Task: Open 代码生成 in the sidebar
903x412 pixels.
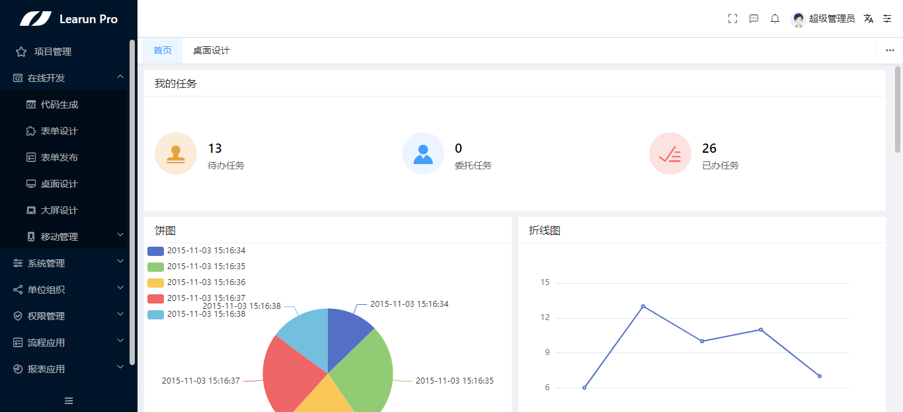Action: (x=59, y=104)
